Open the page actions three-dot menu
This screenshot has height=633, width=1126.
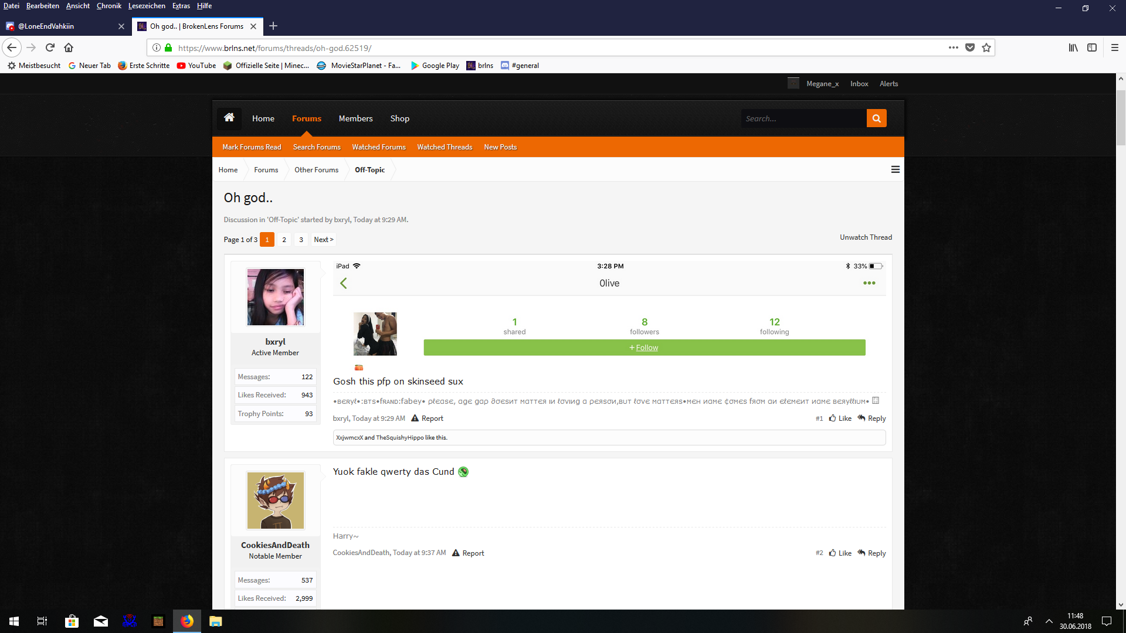[x=954, y=47]
